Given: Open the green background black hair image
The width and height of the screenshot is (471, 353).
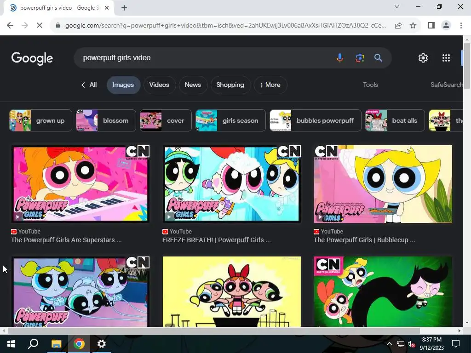Looking at the screenshot, I should (383, 291).
